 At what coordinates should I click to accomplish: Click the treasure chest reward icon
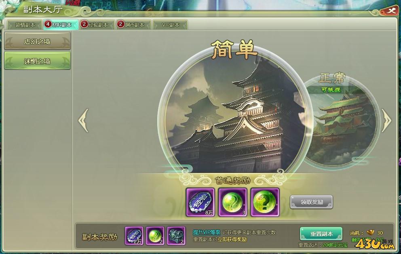click(176, 235)
